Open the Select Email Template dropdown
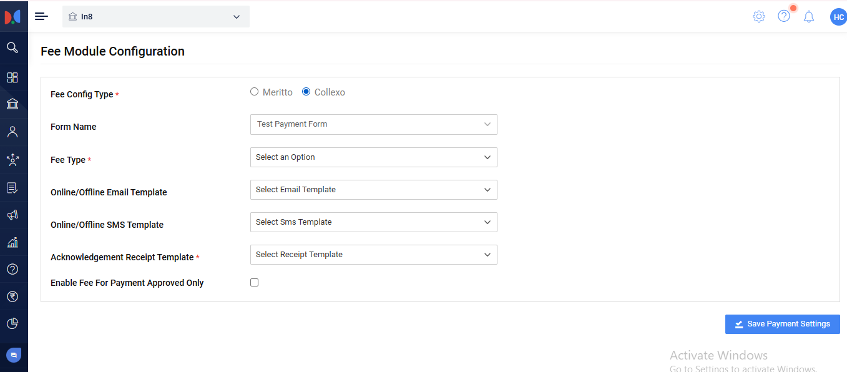This screenshot has height=372, width=847. [373, 190]
